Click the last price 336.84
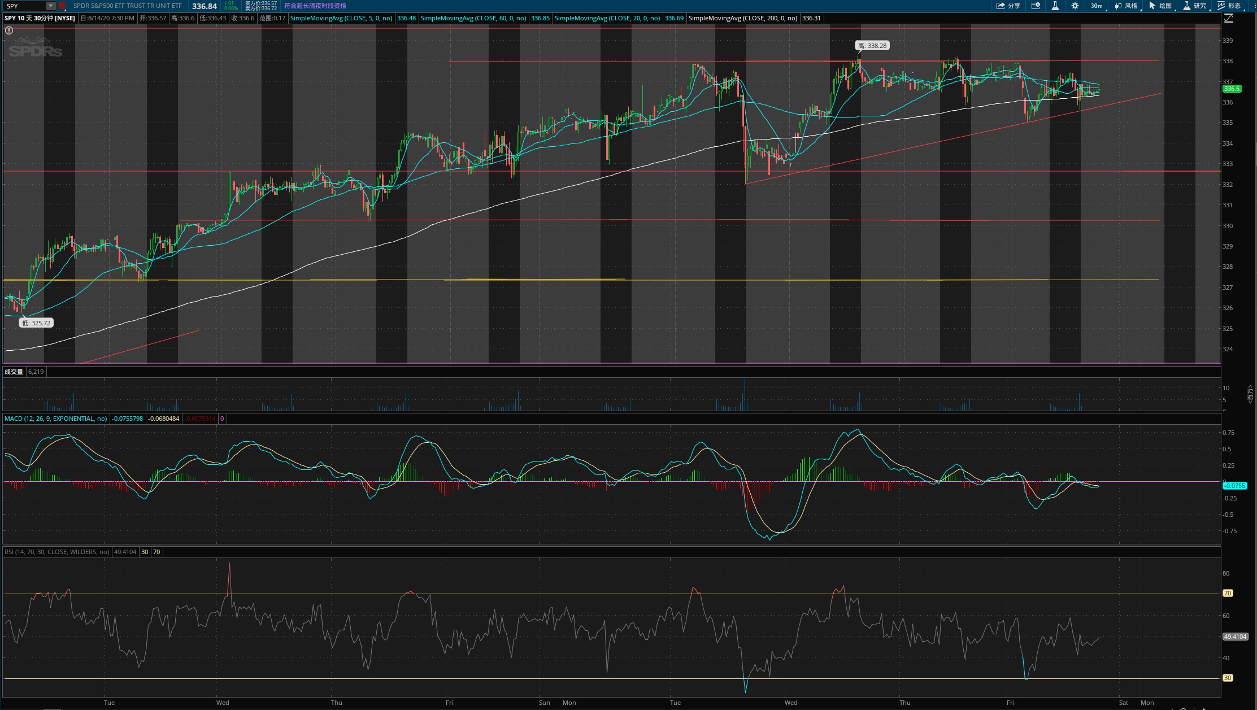Viewport: 1257px width, 710px height. [205, 6]
